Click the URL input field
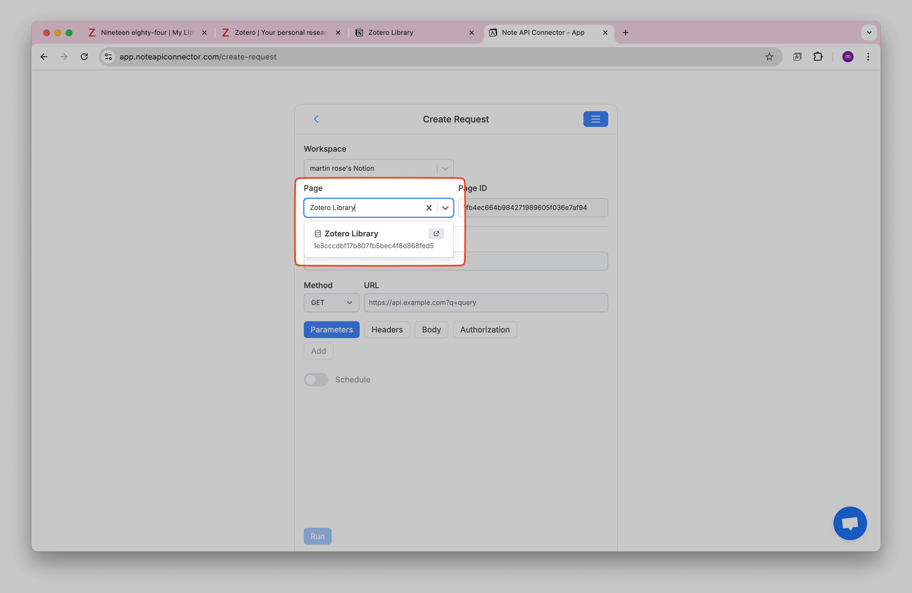 (x=485, y=303)
